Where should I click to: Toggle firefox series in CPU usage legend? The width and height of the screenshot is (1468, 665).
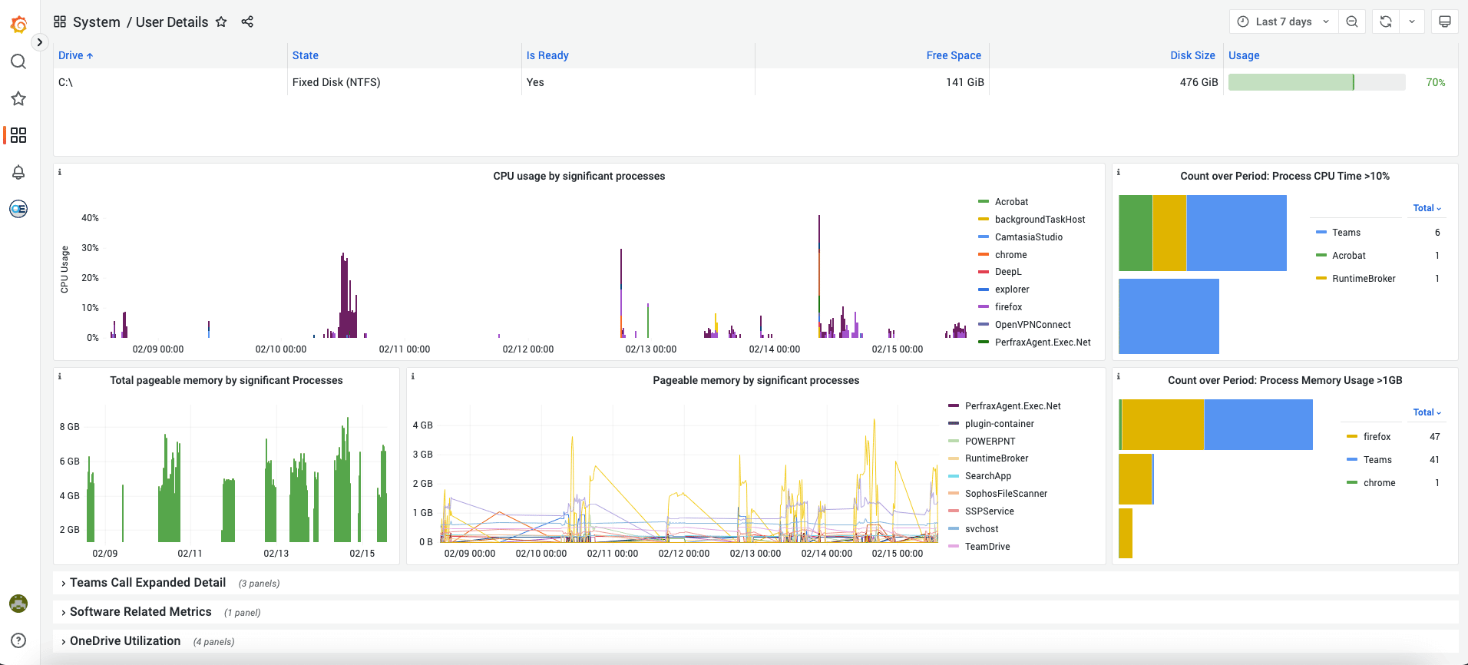(1008, 307)
